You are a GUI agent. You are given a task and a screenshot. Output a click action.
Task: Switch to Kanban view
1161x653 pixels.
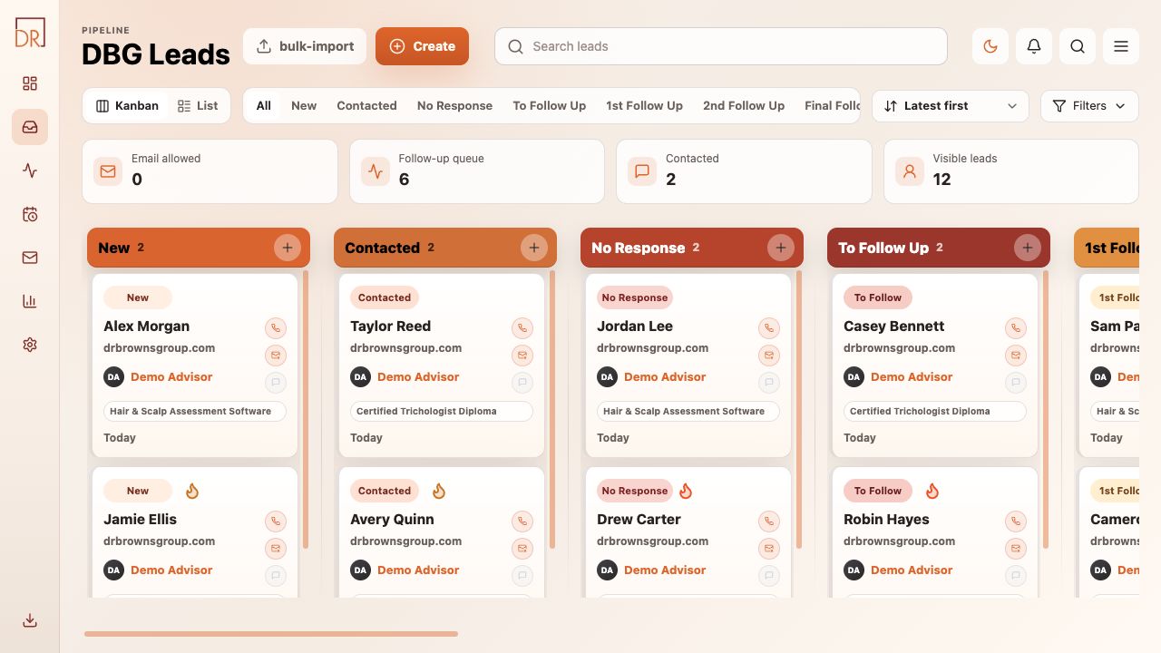127,105
